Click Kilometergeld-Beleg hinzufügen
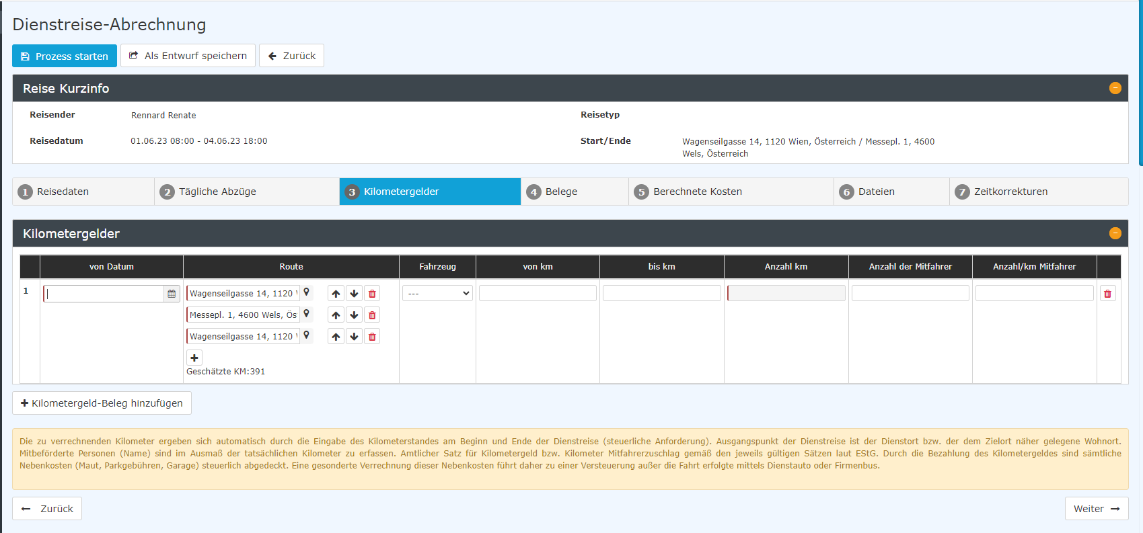Screen dimensions: 1143x533 pyautogui.click(x=102, y=403)
